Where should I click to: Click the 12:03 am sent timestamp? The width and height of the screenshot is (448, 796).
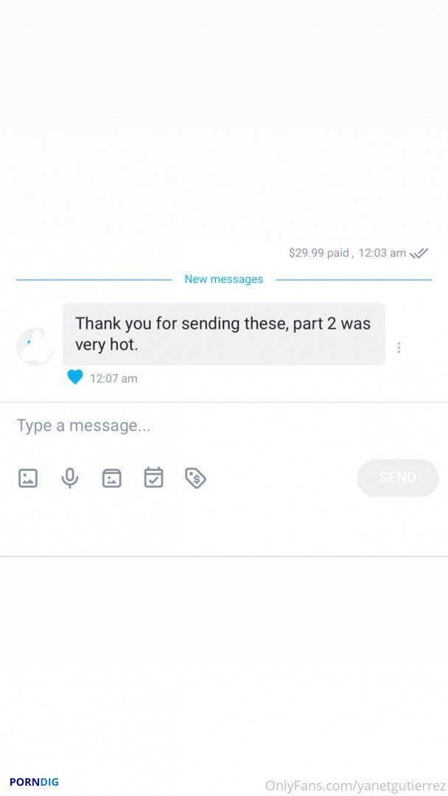pos(382,253)
